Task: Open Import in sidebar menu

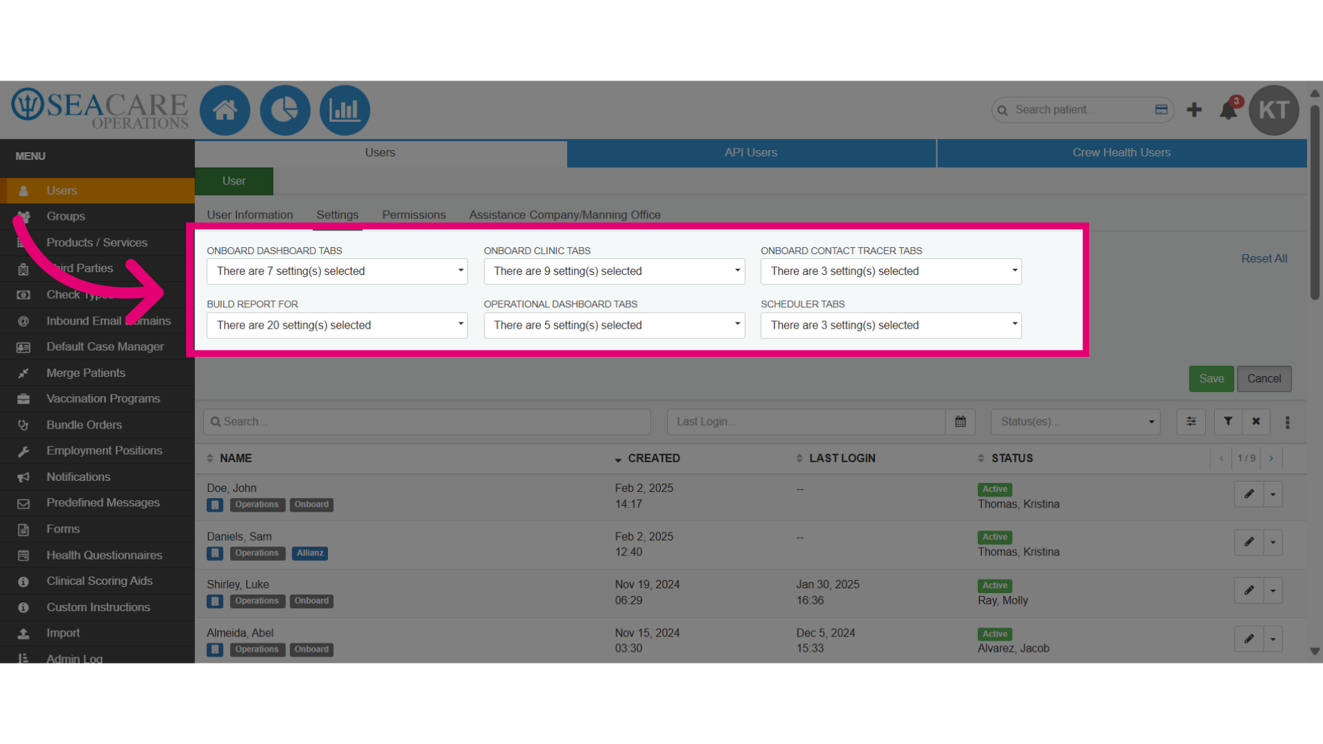Action: point(97,633)
